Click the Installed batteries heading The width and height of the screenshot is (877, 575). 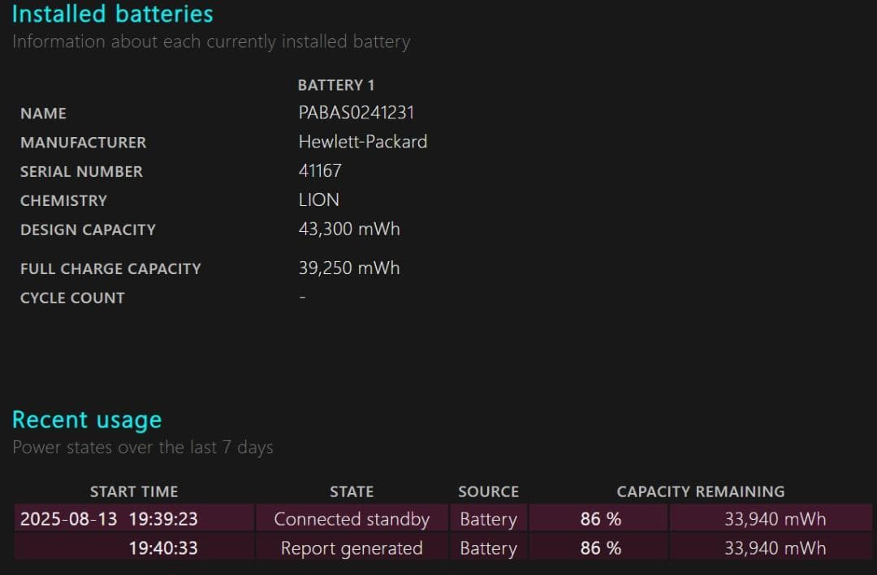point(112,14)
